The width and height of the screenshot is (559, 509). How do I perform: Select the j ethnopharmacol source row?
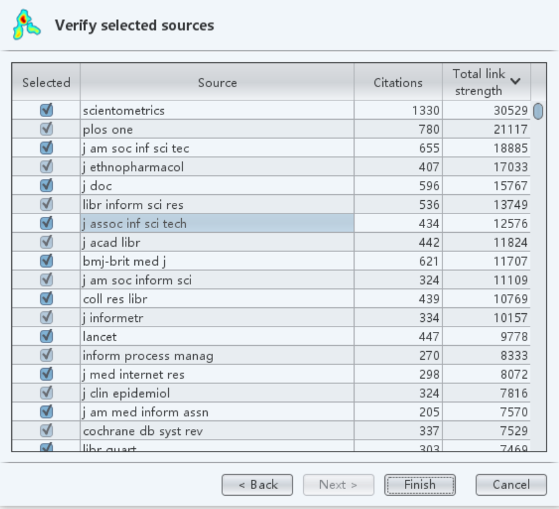coord(217,167)
